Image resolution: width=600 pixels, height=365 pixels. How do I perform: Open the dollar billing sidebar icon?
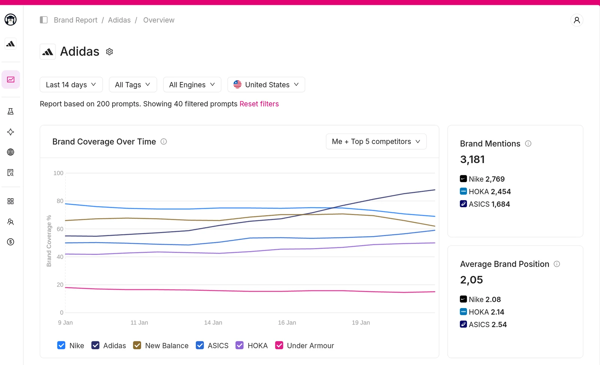pos(10,242)
